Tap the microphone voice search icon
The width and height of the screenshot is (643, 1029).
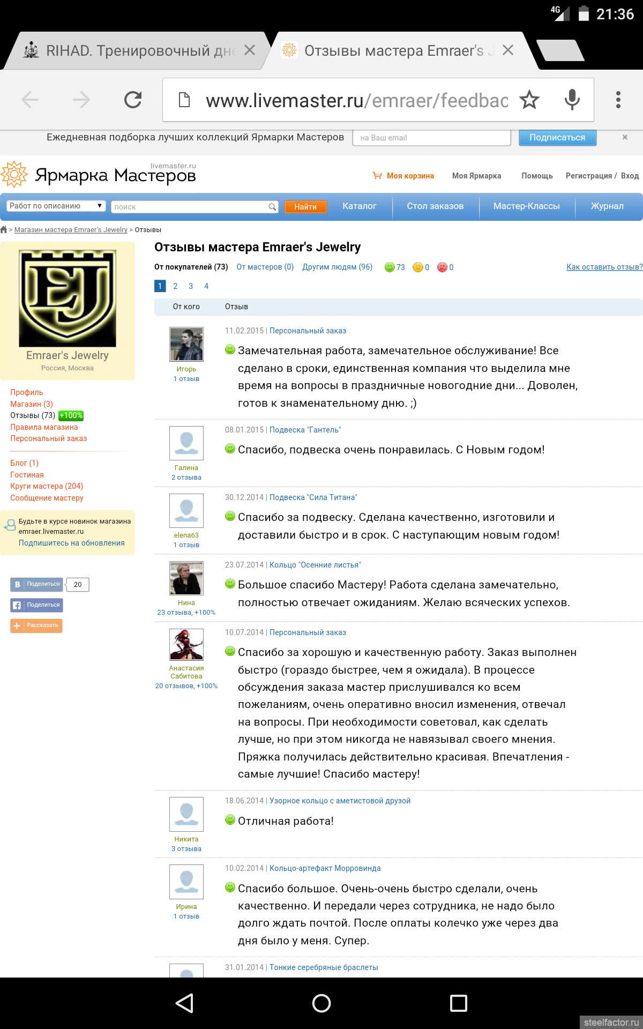pos(572,100)
